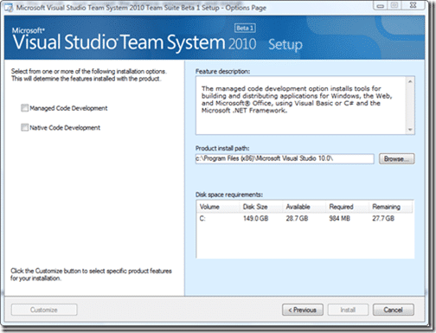Click into the Product install path field
The height and width of the screenshot is (333, 436).
tap(285, 158)
